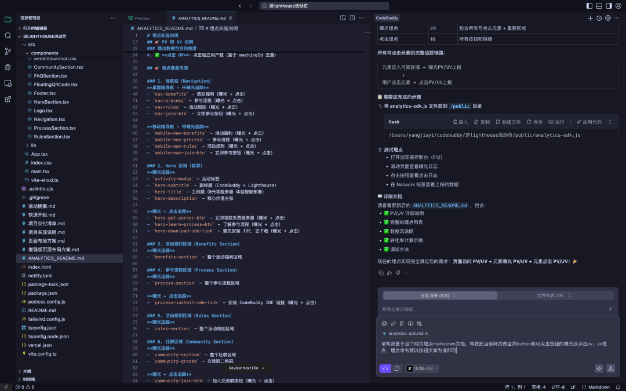Remove the analytics-sdk.md attachment chip

pyautogui.click(x=427, y=334)
